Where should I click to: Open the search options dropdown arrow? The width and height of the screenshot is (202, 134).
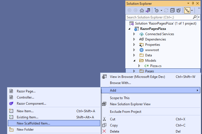(x=199, y=17)
